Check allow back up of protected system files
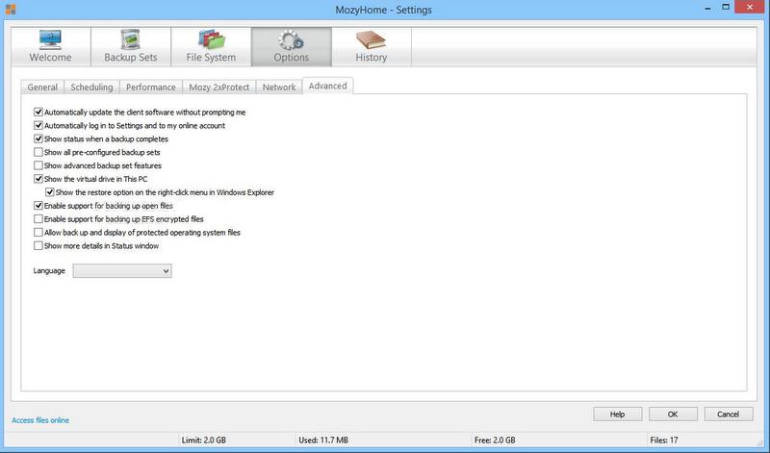Viewport: 770px width, 453px height. pos(38,232)
